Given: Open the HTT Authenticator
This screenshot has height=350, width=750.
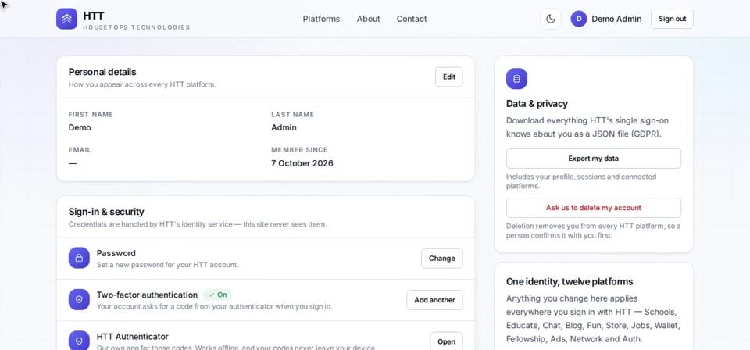Looking at the screenshot, I should click(446, 341).
